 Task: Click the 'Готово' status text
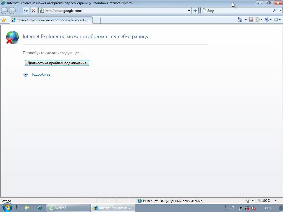[6, 201]
